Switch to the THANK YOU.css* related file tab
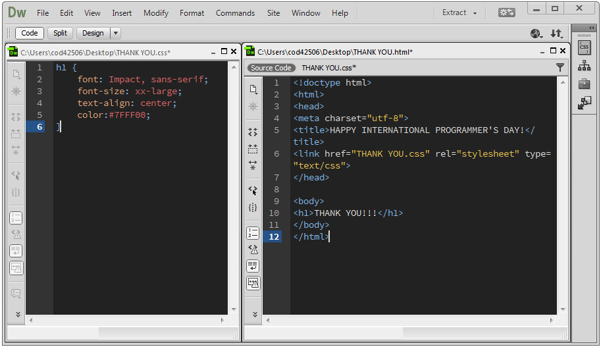Screen dimensions: 601x347 (329, 68)
